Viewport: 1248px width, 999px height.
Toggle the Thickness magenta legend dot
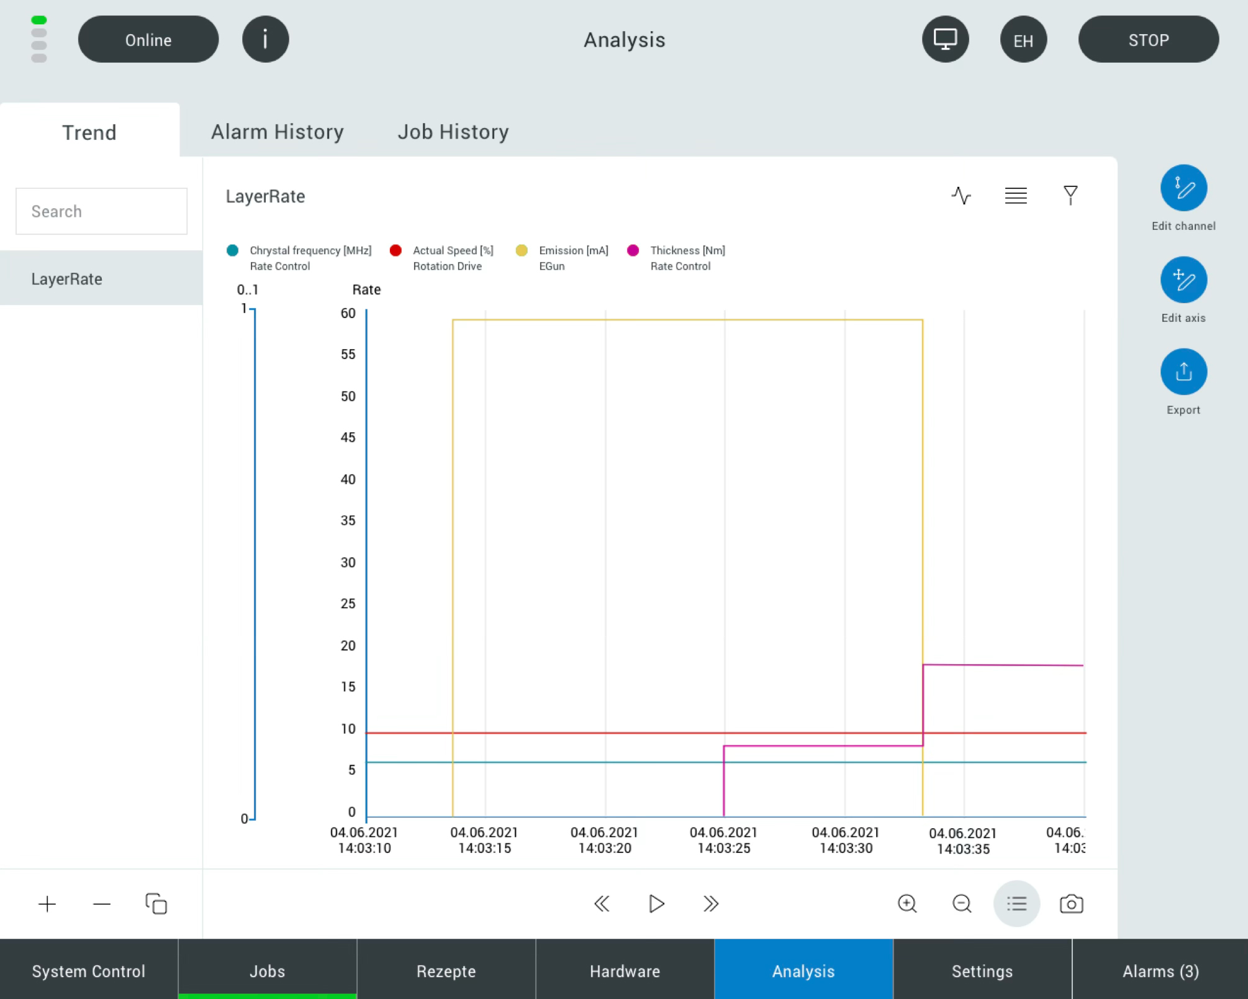pyautogui.click(x=633, y=250)
